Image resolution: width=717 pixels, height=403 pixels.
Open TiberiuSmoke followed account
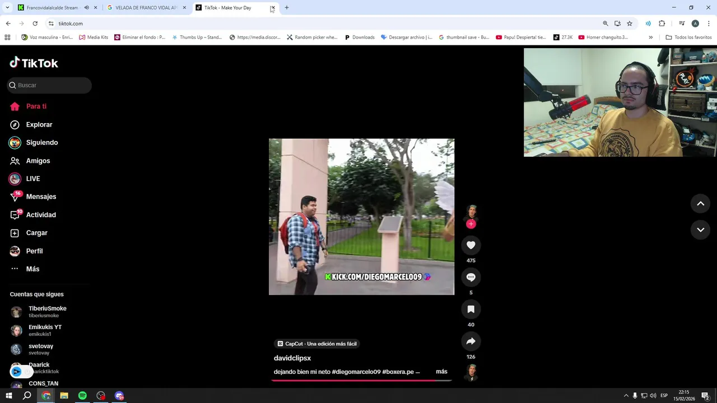click(47, 312)
